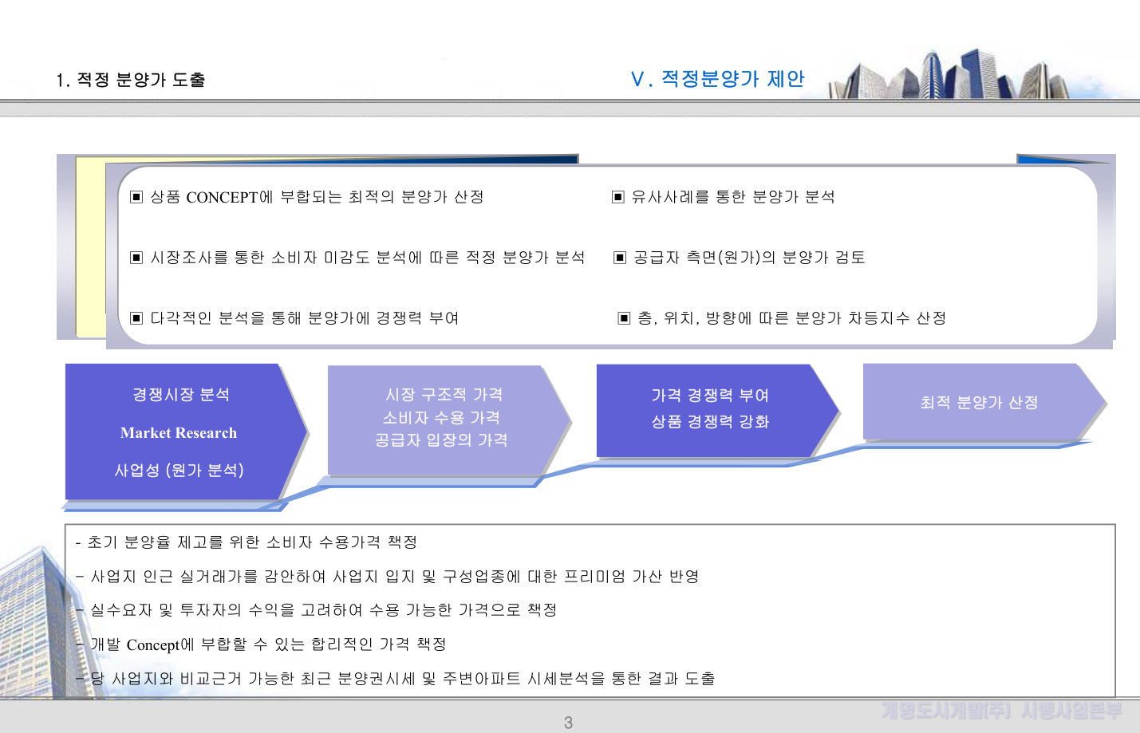Screen dimensions: 1140x733
Task: Click the skyline buildings image in the header
Action: point(949,74)
